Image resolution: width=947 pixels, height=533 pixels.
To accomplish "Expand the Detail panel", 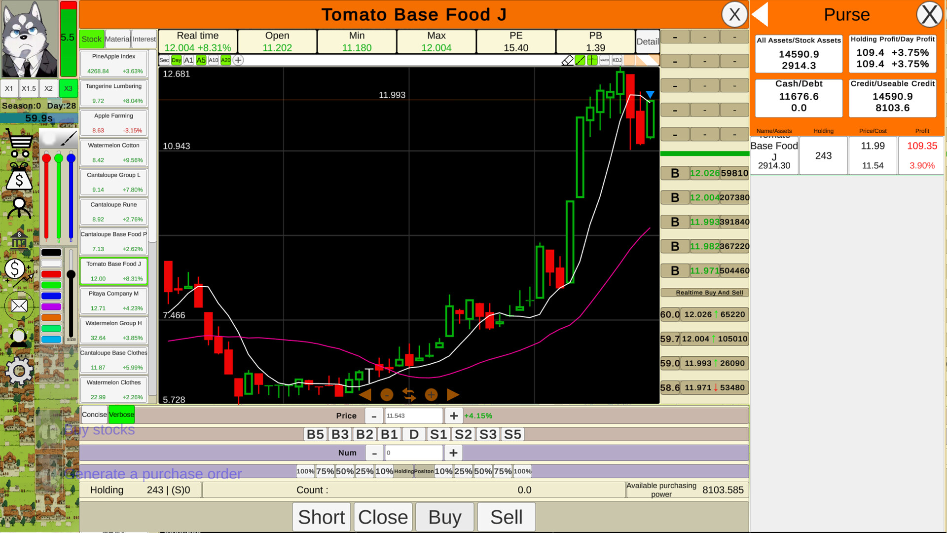I will [x=647, y=41].
